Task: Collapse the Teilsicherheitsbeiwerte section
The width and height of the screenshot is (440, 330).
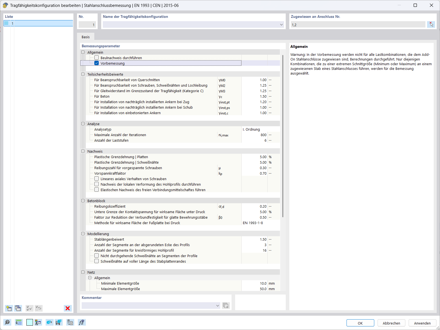Action: pyautogui.click(x=83, y=74)
